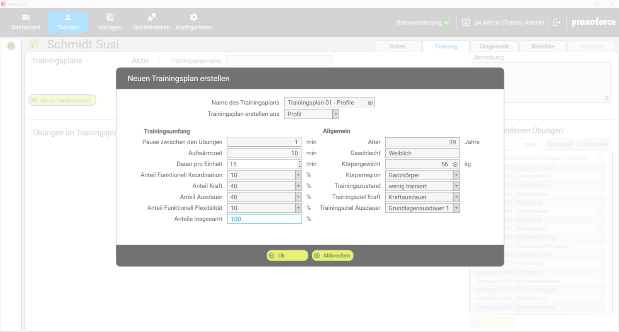Open the Trainingszustand dropdown
The width and height of the screenshot is (619, 332).
click(x=456, y=186)
